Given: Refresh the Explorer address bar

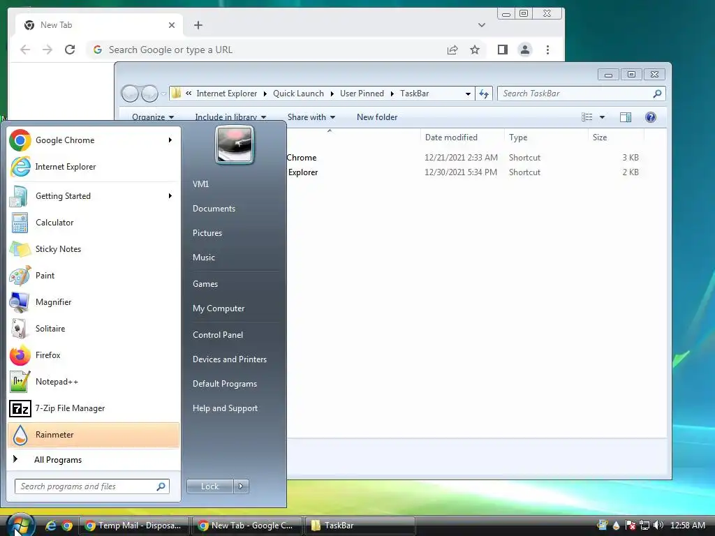Looking at the screenshot, I should click(484, 94).
